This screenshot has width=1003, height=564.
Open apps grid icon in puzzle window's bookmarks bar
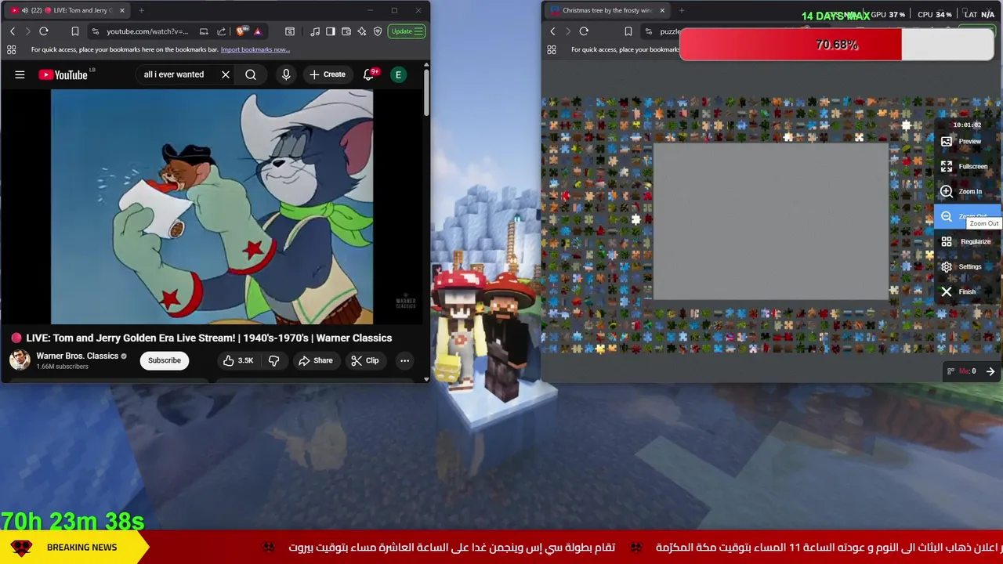click(x=551, y=49)
